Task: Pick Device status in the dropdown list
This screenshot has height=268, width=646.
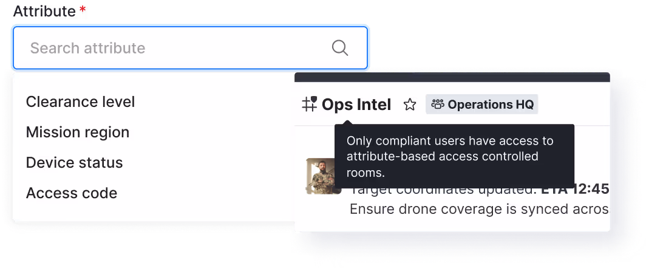Action: (74, 162)
